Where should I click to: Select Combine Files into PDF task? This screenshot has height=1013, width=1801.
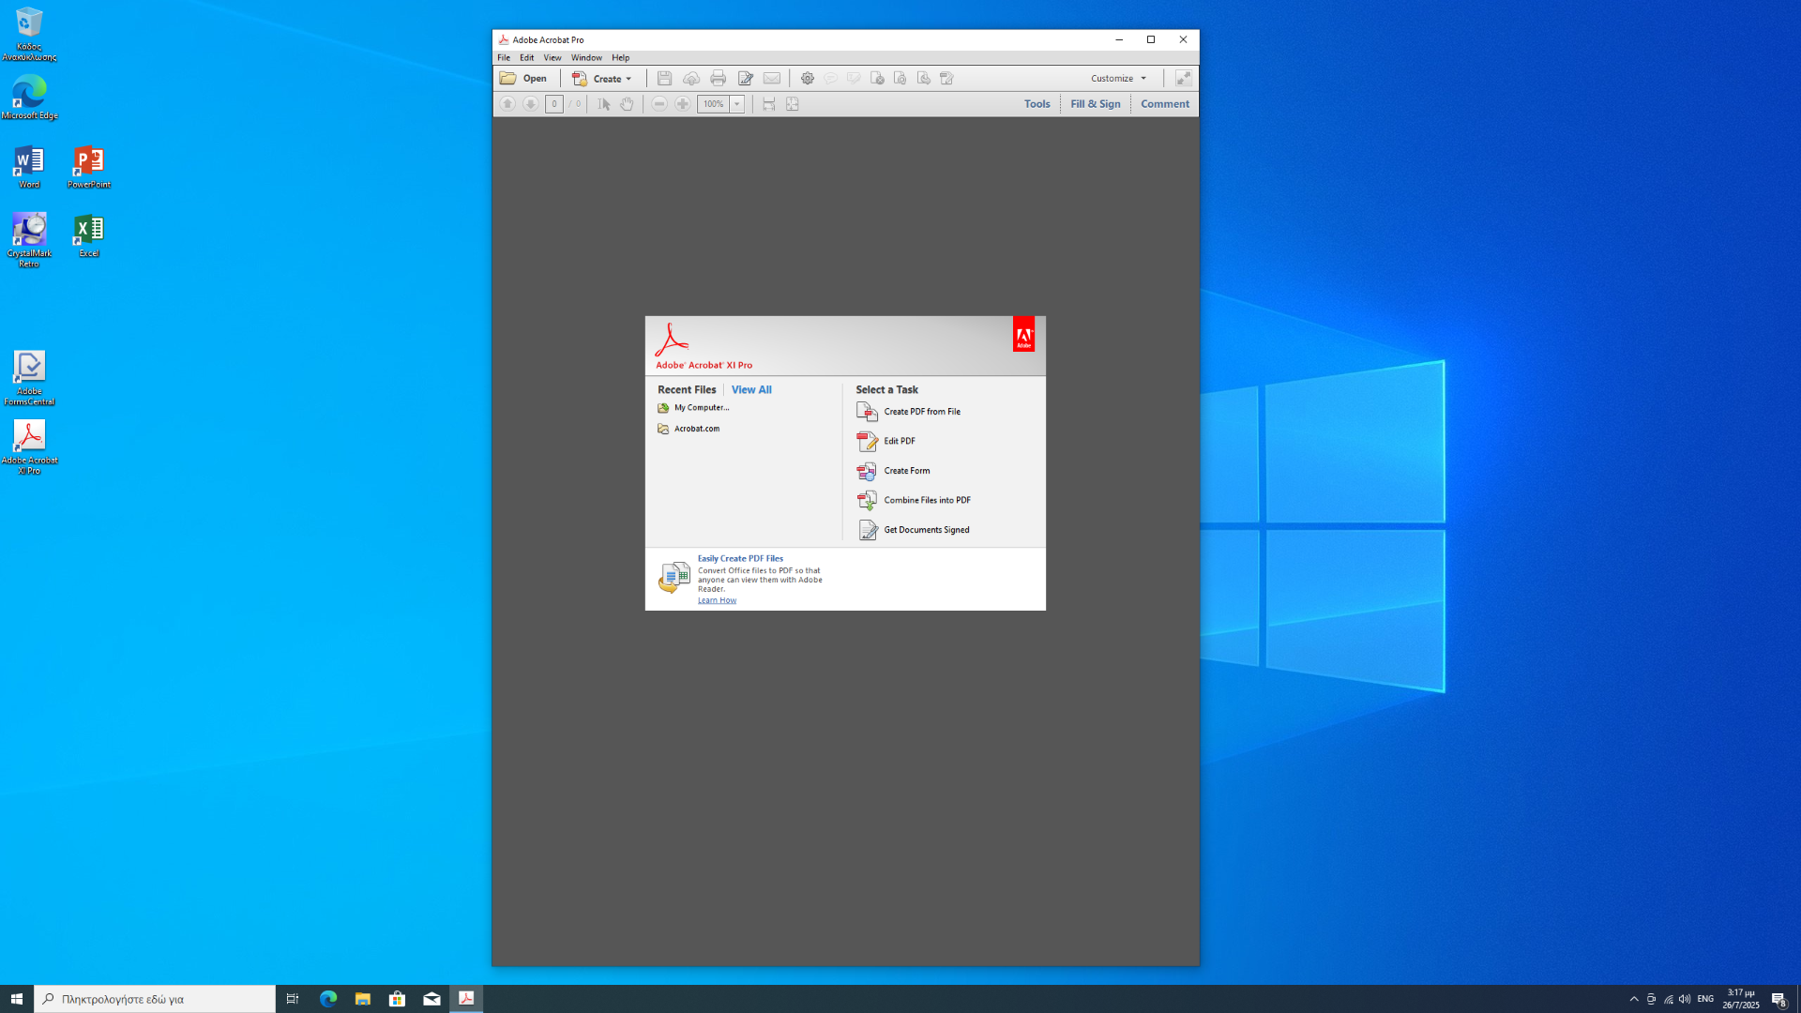click(914, 501)
